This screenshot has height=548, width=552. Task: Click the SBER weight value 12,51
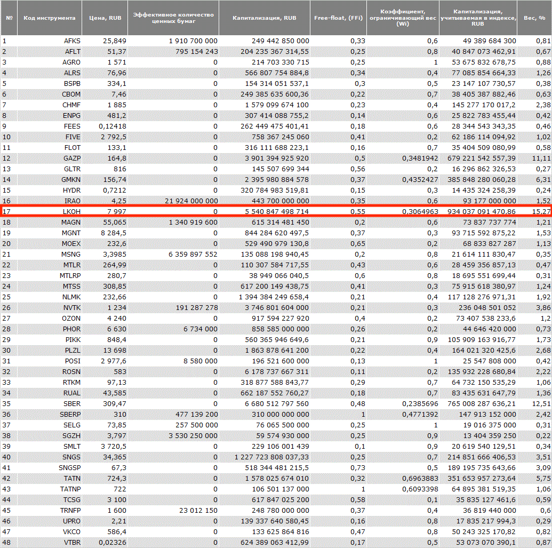(542, 404)
